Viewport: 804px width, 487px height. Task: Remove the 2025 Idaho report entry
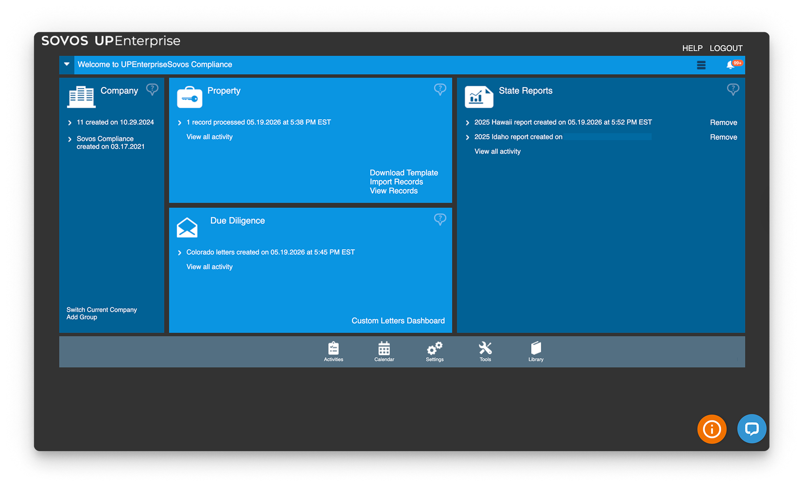[x=723, y=137]
